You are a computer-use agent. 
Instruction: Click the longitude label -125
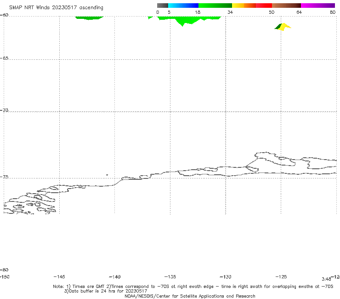281,276
